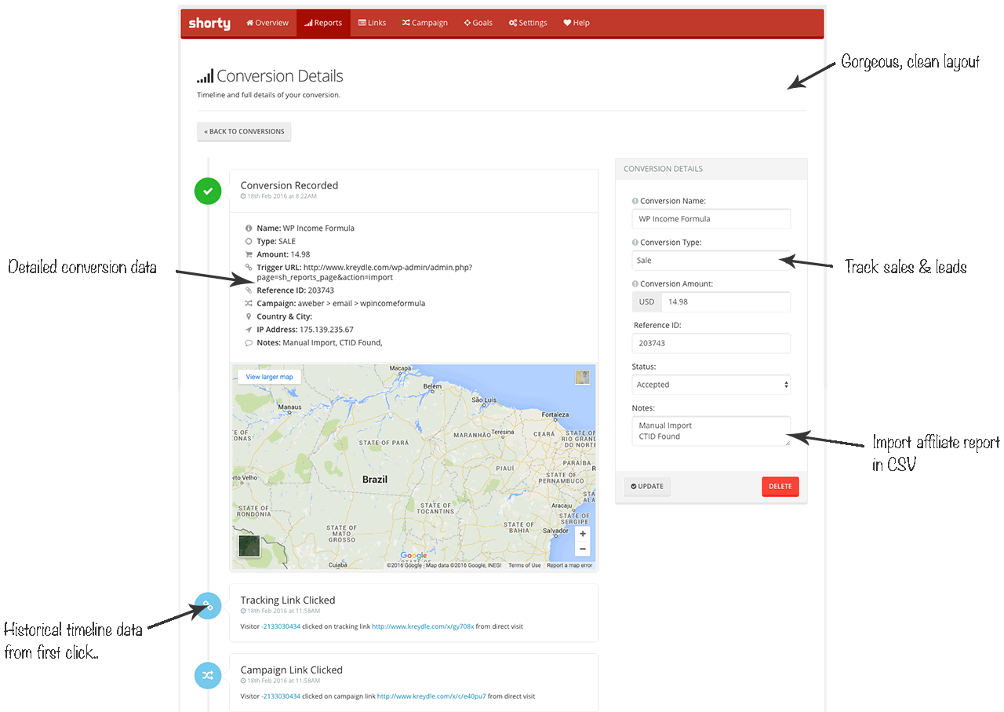
Task: Click the Campaign aweber > email row
Action: pyautogui.click(x=340, y=303)
